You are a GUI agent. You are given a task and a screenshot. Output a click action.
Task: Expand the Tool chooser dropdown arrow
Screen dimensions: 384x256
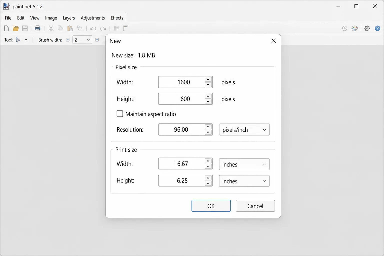tap(26, 40)
